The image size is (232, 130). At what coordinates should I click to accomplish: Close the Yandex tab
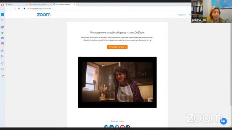(27, 4)
